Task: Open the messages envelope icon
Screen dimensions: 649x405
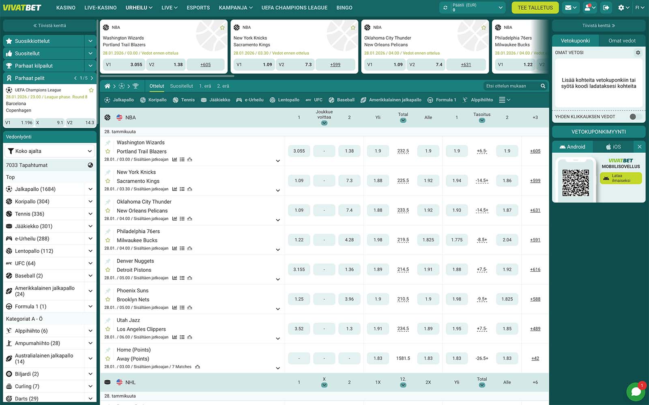Action: [571, 8]
